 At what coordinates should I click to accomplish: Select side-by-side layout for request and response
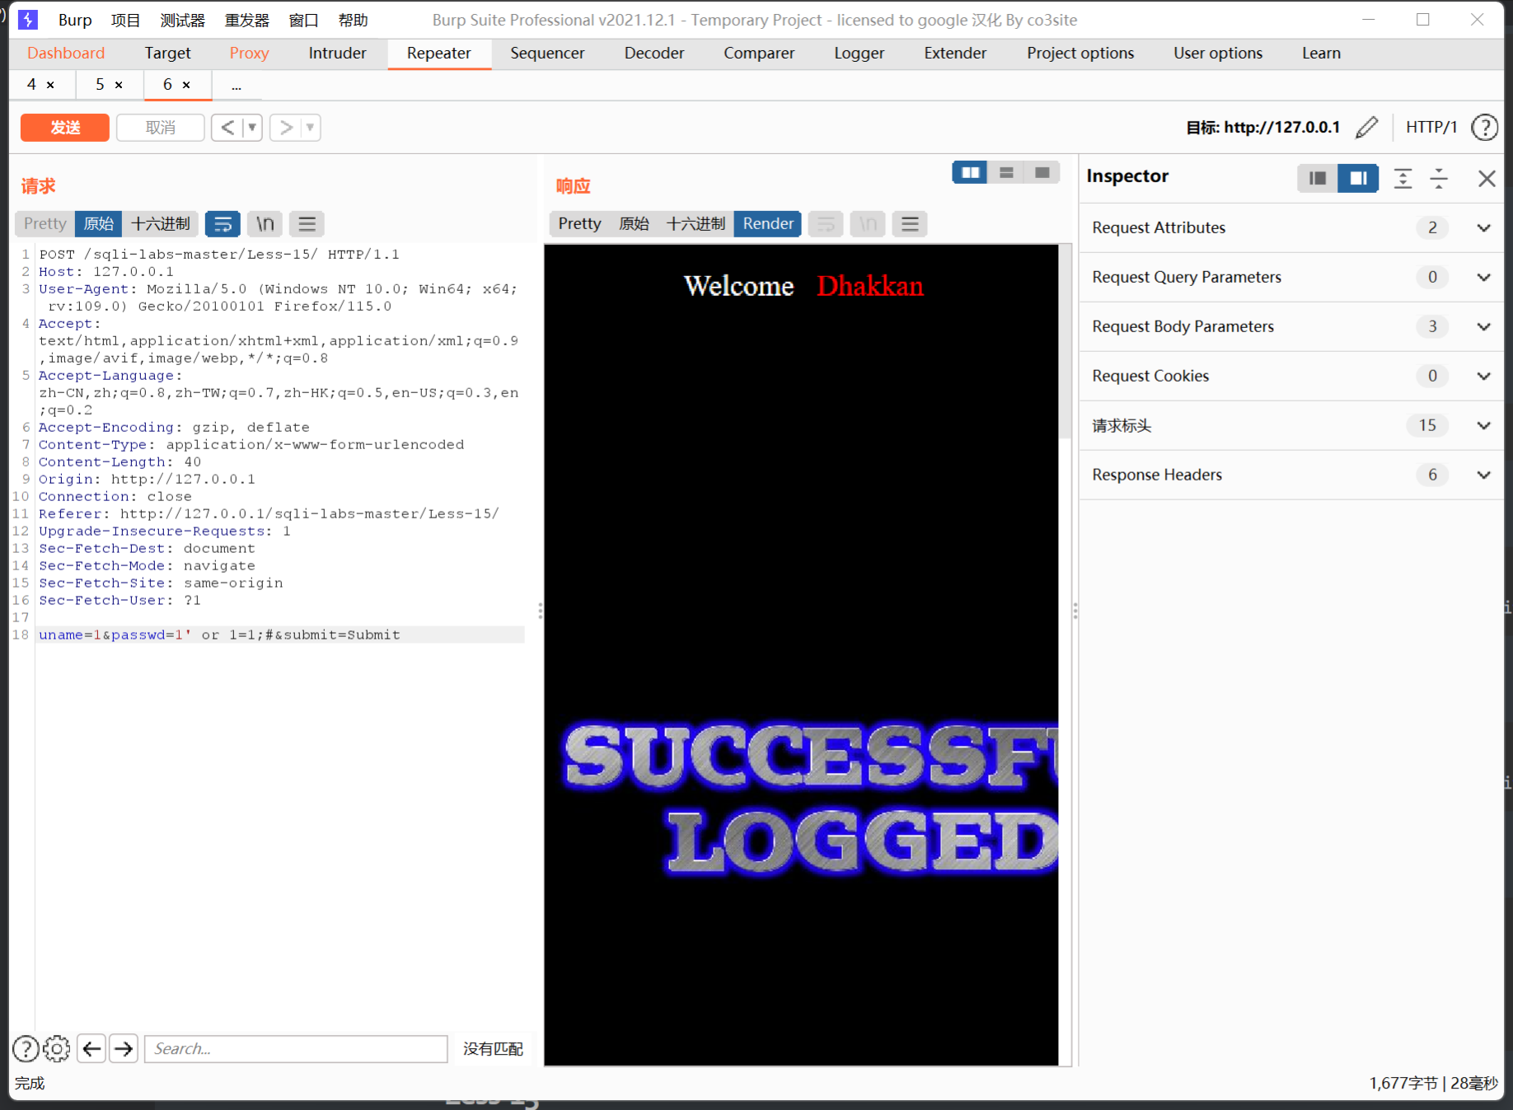tap(970, 172)
